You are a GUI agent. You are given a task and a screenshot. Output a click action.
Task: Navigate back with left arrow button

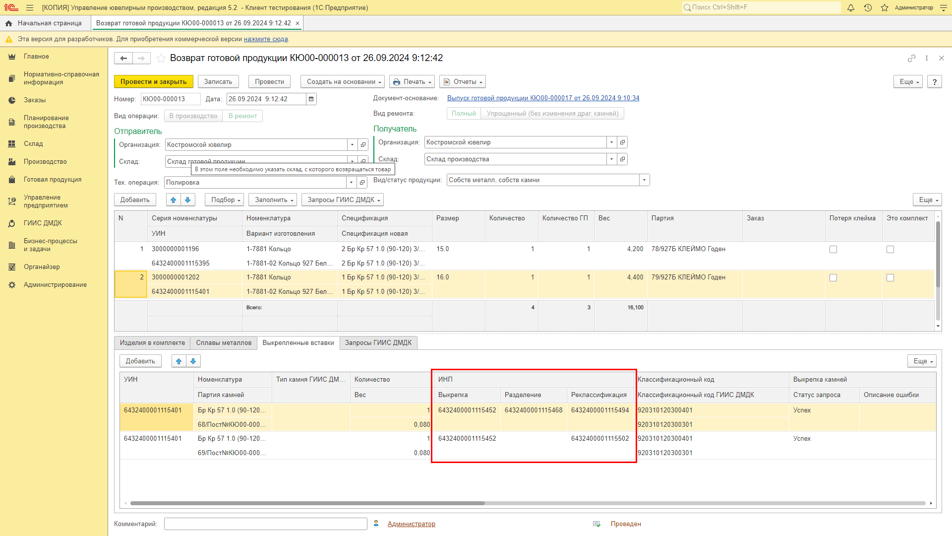click(x=123, y=58)
